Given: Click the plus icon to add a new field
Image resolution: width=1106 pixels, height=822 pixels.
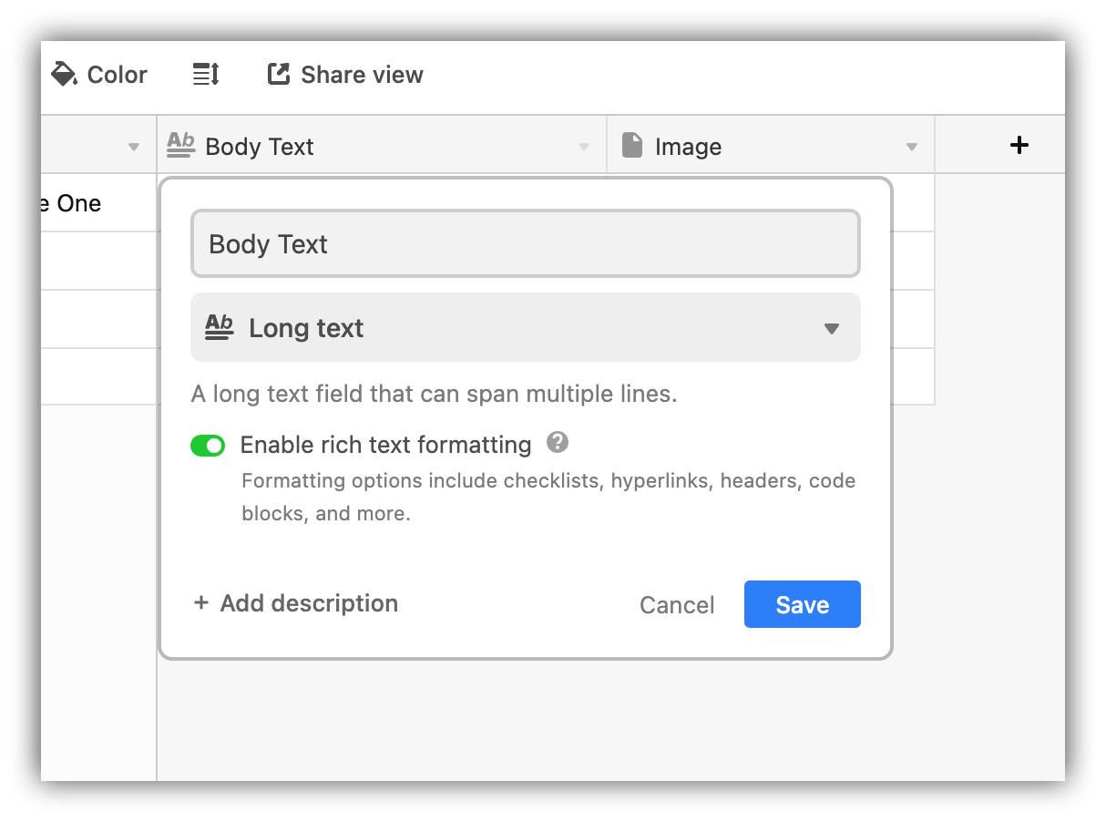Looking at the screenshot, I should [1019, 144].
